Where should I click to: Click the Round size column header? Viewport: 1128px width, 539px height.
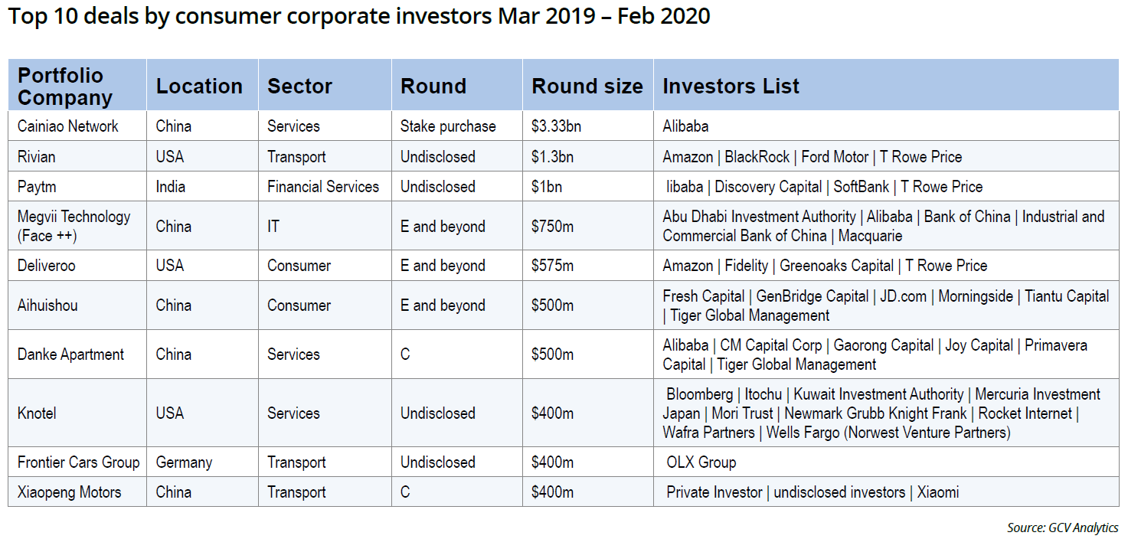[587, 87]
